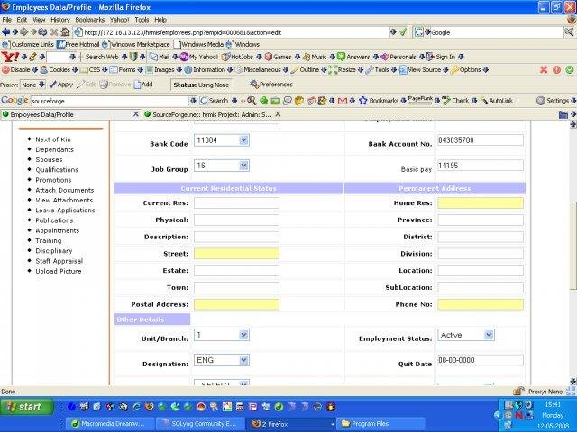The width and height of the screenshot is (577, 432).
Task: Click the Yahoo! Y logo icon
Action: pyautogui.click(x=10, y=57)
